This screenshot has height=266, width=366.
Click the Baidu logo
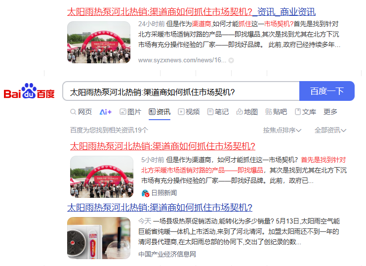pos(29,91)
